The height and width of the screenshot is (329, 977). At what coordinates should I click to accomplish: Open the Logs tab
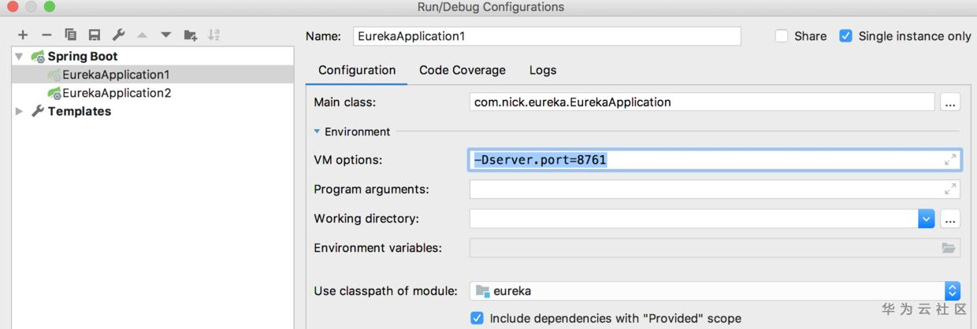(543, 70)
